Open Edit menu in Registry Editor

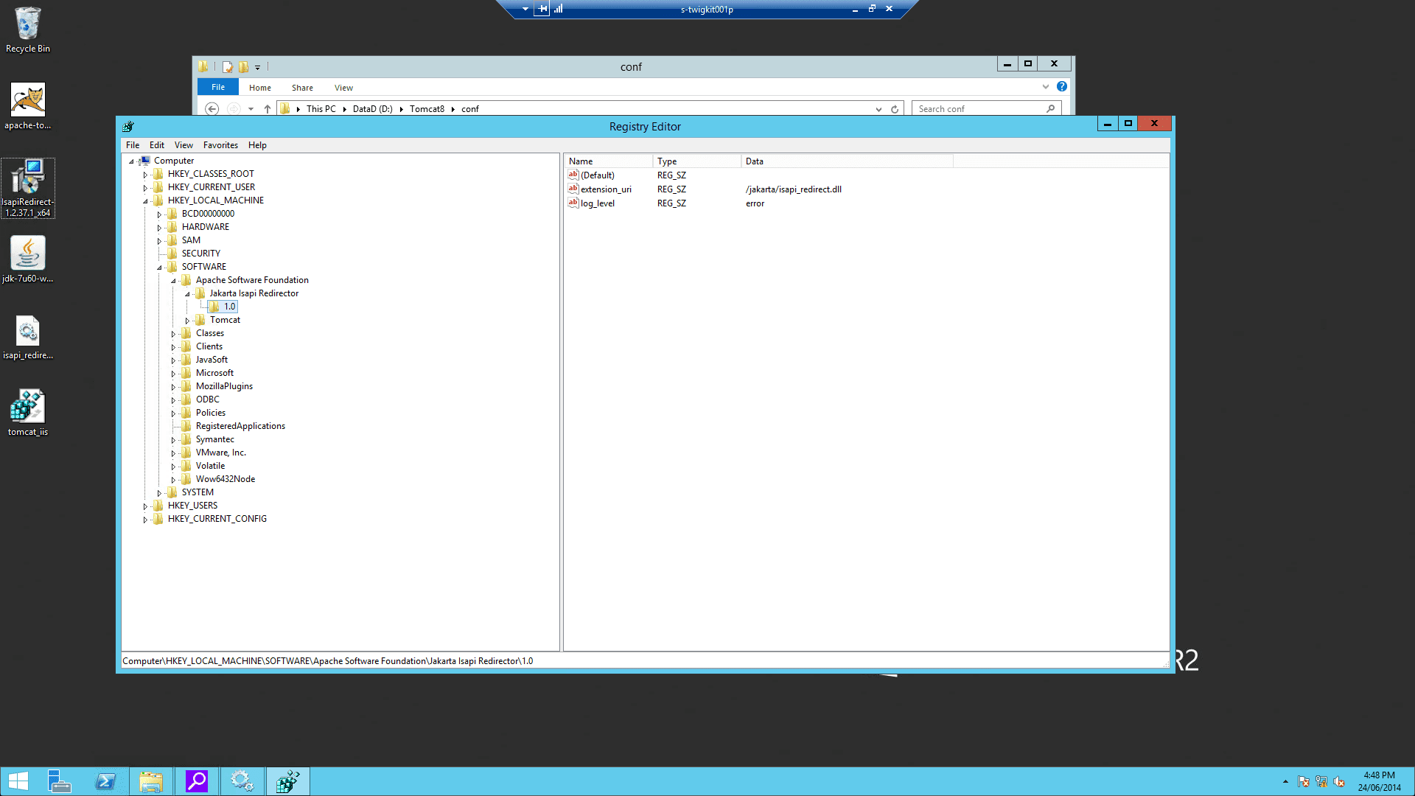(x=157, y=145)
